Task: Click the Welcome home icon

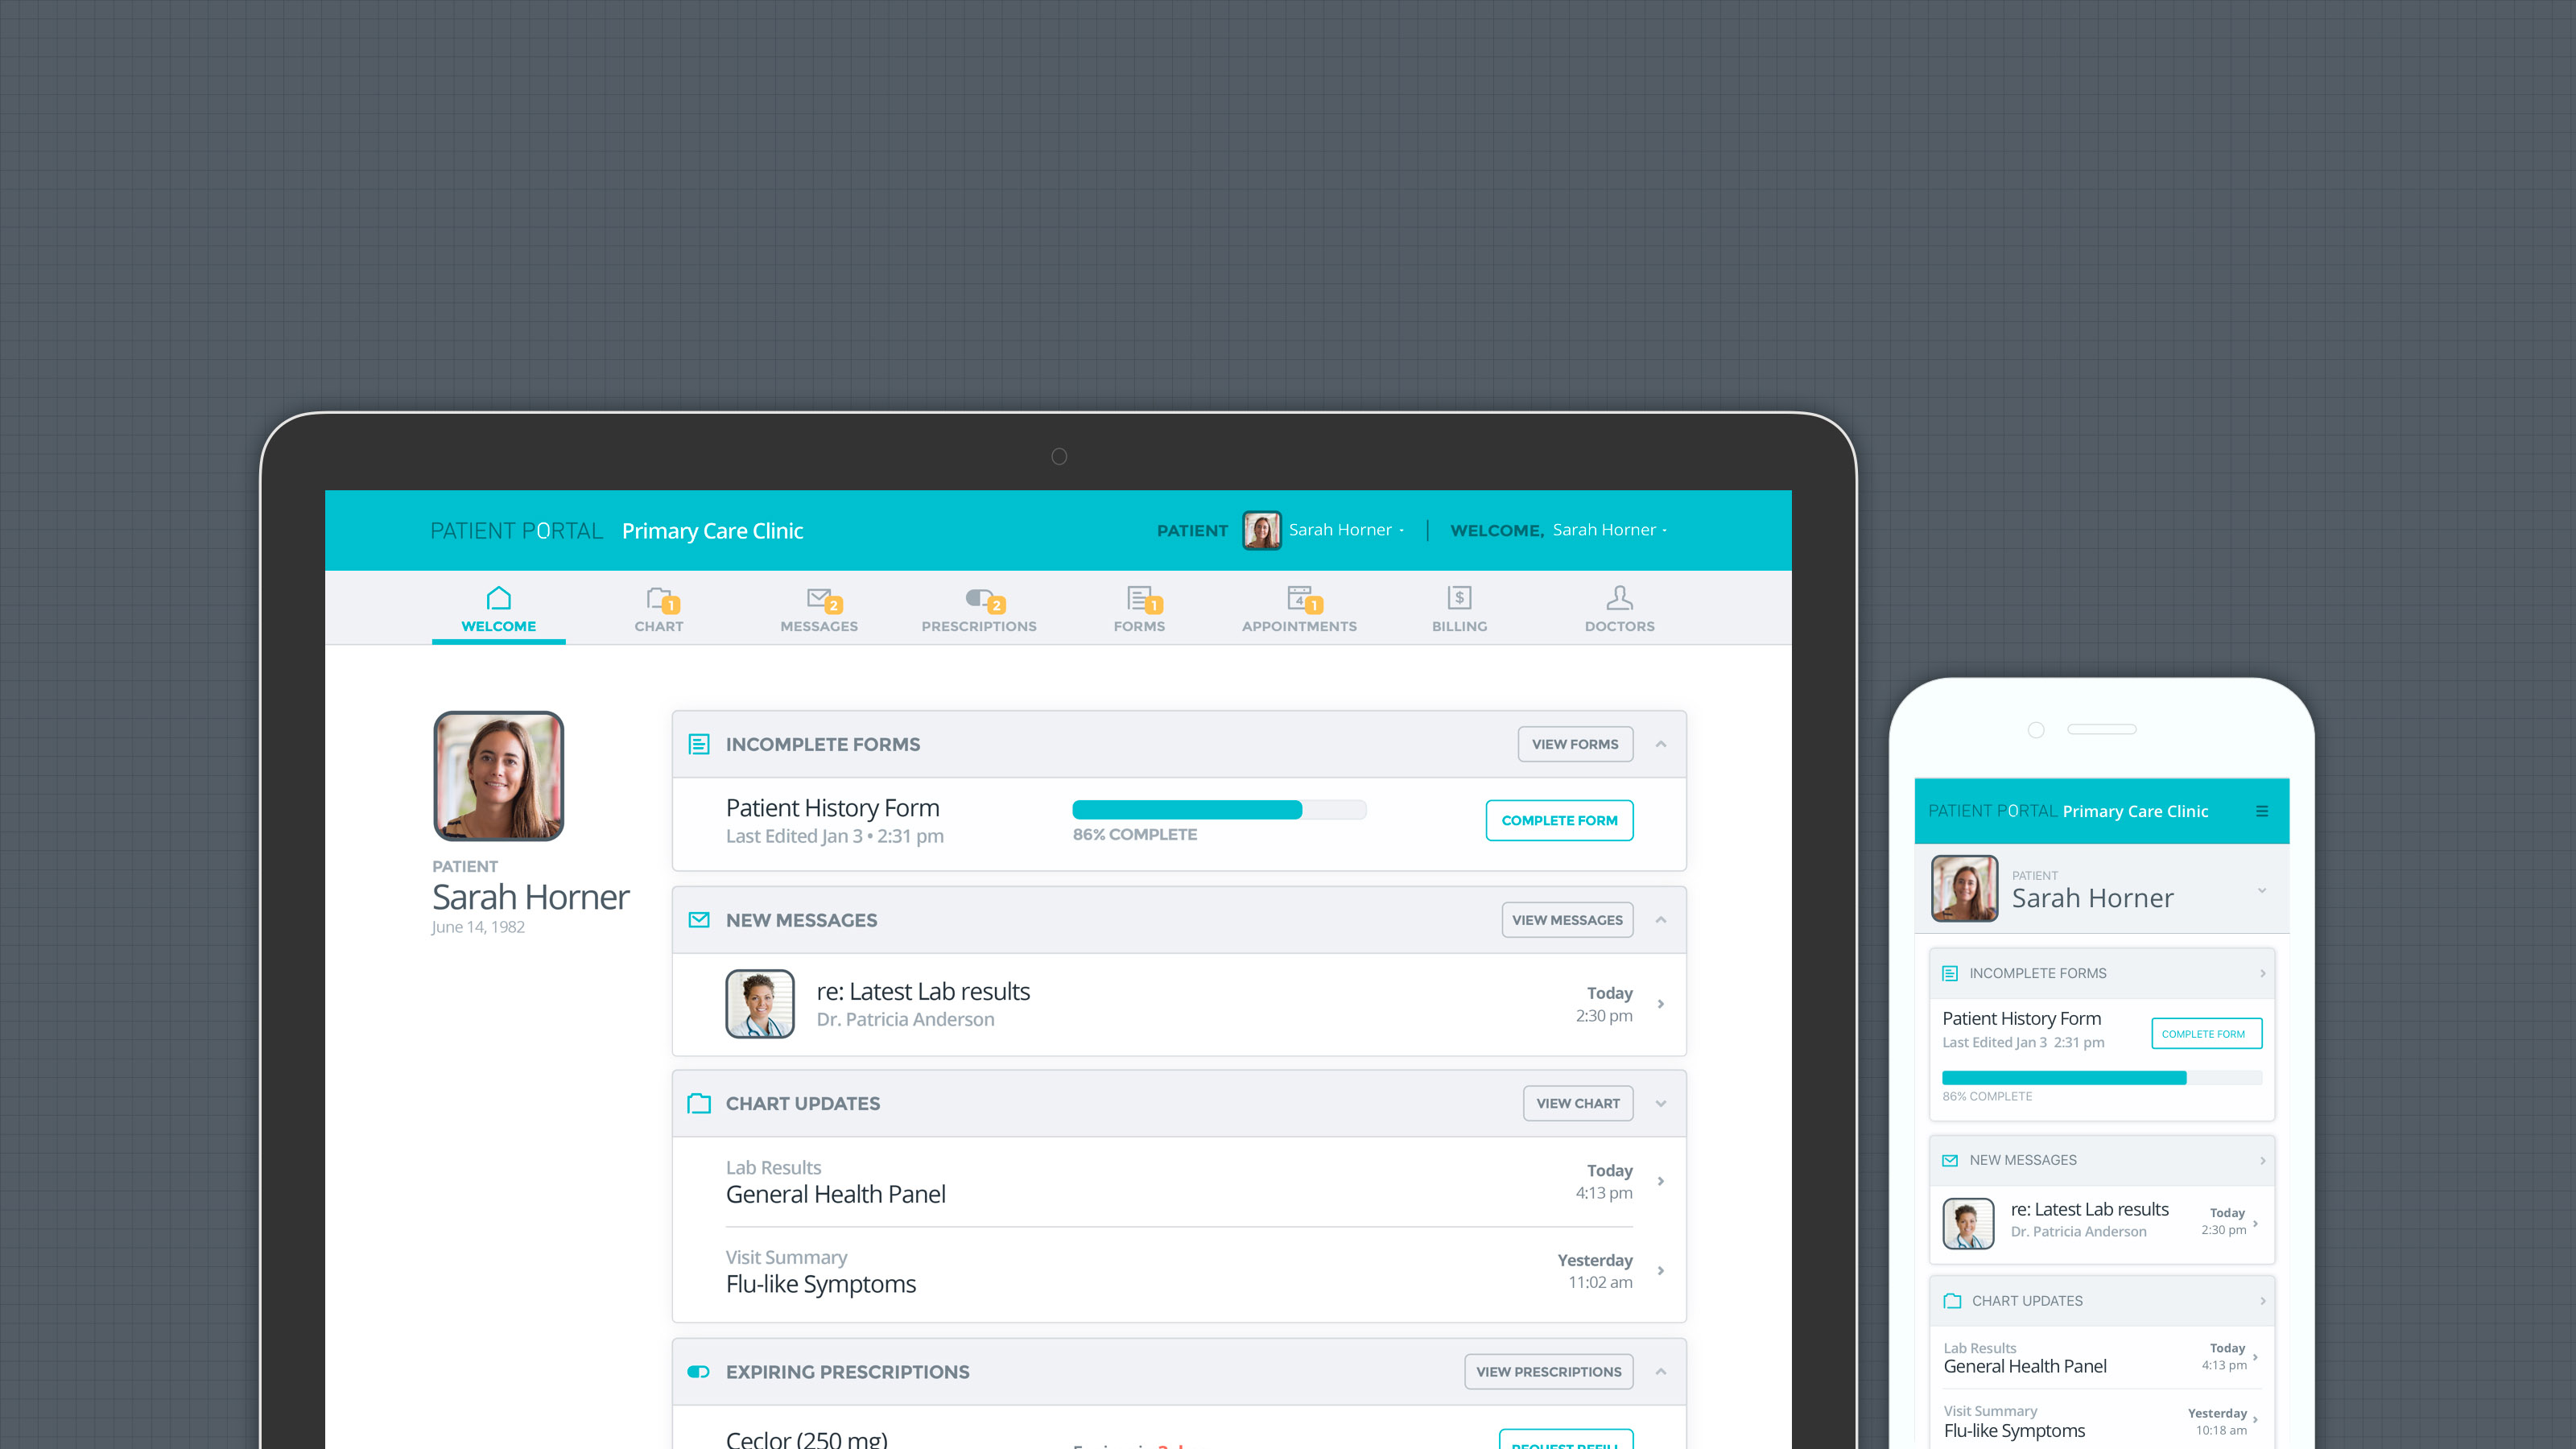Action: click(497, 598)
